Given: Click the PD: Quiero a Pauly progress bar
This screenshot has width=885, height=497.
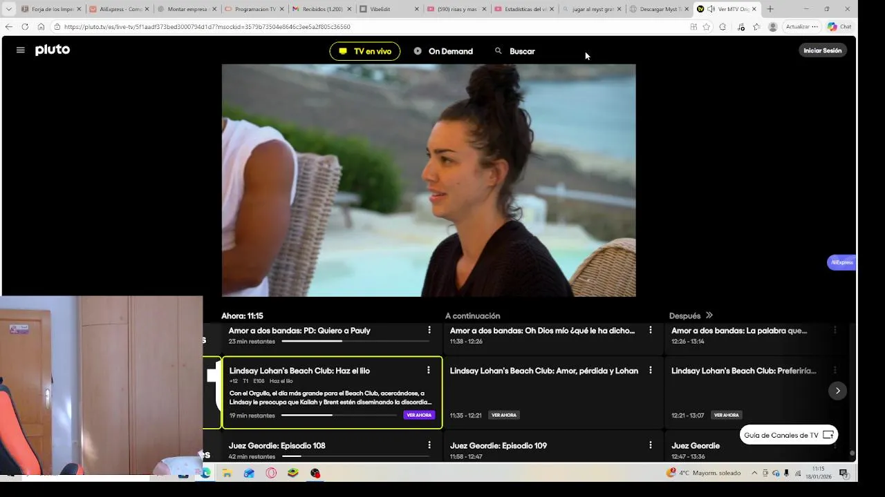Looking at the screenshot, I should [x=356, y=341].
